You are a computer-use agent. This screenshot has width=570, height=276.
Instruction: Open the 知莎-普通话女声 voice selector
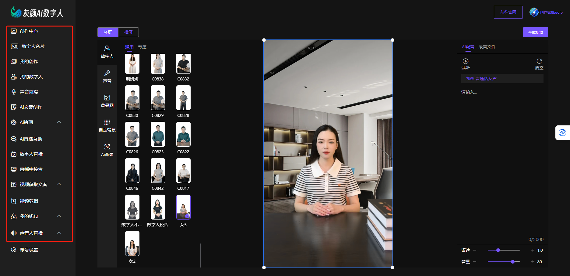tap(502, 79)
